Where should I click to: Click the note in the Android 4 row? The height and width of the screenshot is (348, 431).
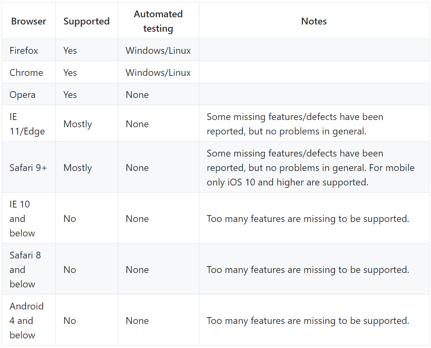click(308, 321)
